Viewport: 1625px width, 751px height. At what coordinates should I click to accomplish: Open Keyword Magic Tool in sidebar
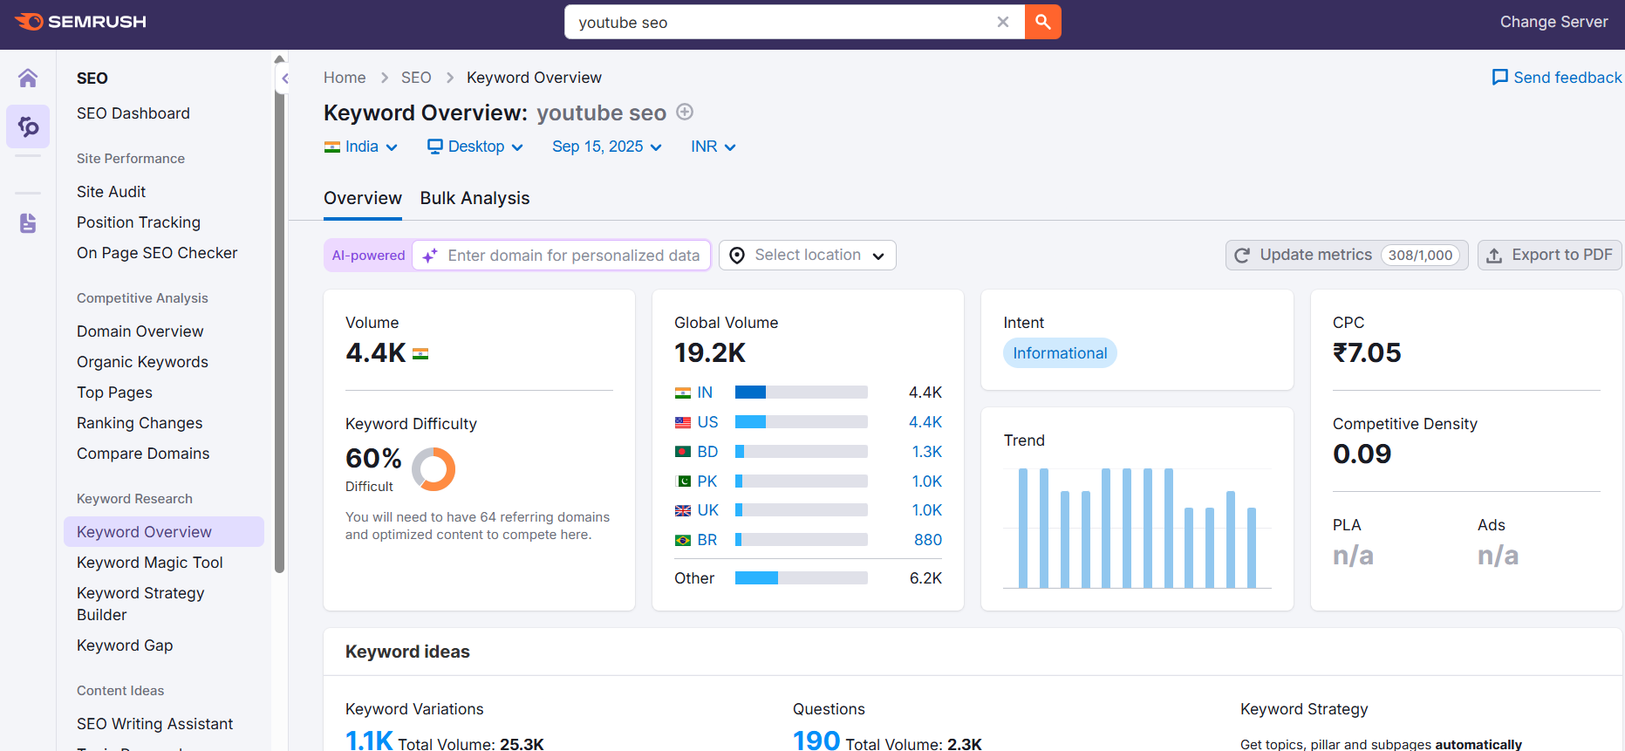pyautogui.click(x=150, y=563)
